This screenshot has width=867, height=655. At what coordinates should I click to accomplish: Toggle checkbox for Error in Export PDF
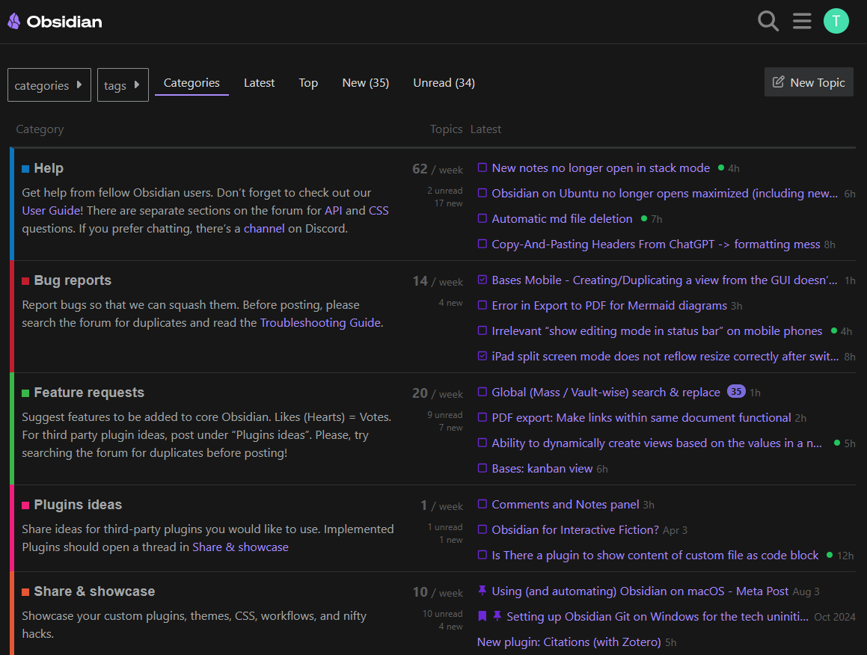482,305
